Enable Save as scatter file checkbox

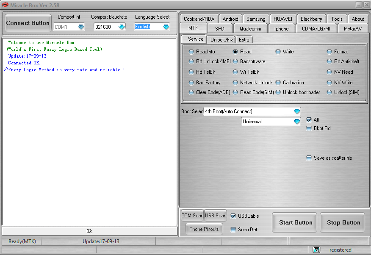point(309,158)
